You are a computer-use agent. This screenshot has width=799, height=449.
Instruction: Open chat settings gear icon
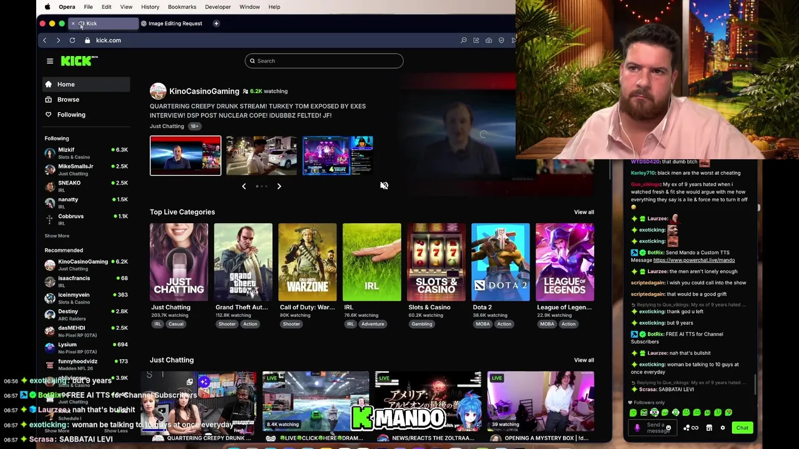723,428
